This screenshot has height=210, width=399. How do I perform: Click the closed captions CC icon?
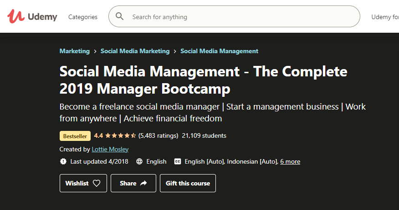[178, 161]
